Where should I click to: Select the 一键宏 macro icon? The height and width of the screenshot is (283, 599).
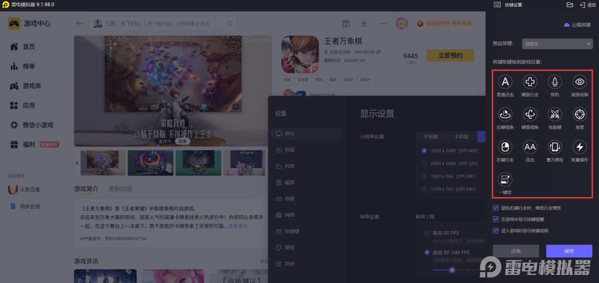coord(505,179)
